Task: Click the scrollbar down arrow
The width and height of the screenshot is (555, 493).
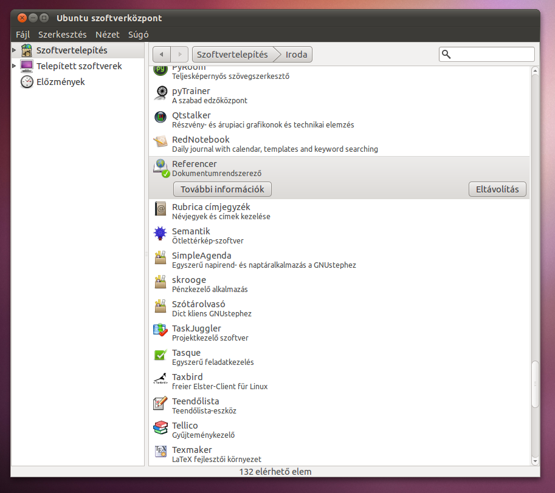Action: 535,461
